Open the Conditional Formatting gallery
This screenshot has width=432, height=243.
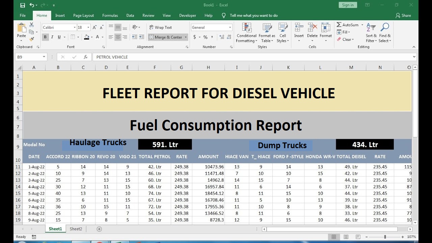point(246,32)
